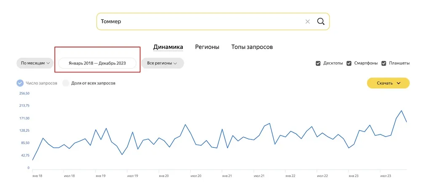Expand the Все регионы dropdown

(163, 64)
